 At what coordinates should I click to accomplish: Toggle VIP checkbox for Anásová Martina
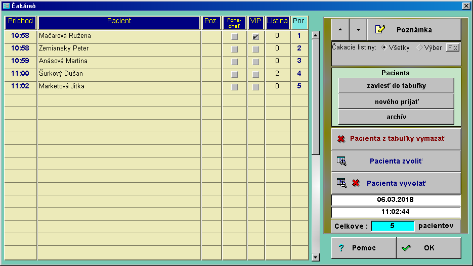click(255, 62)
